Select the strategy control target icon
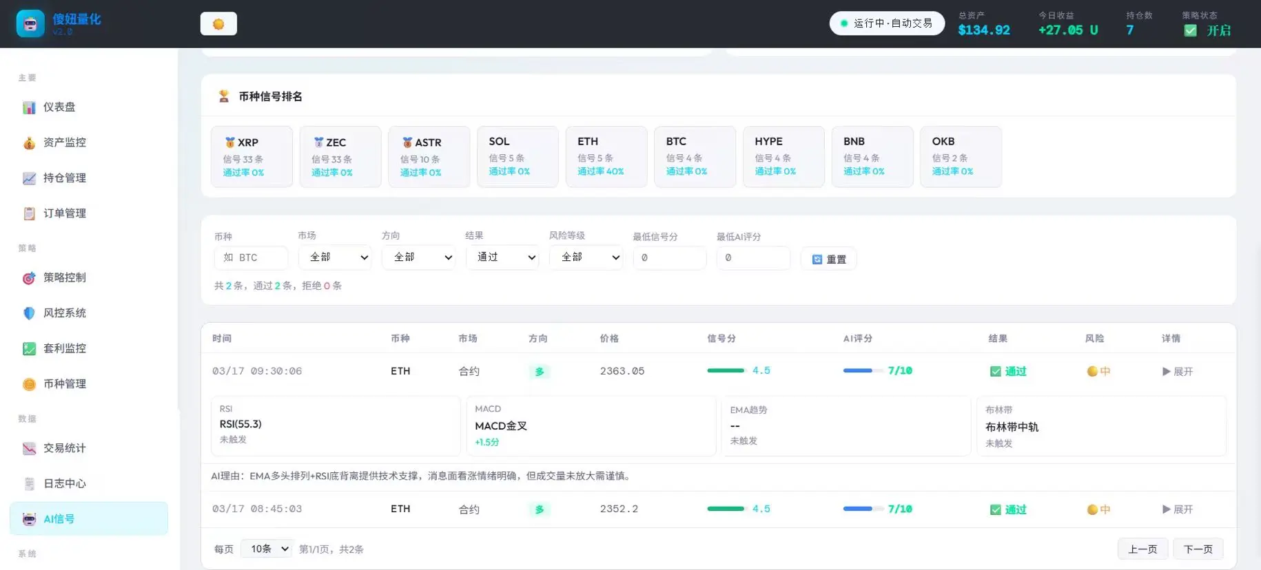 29,278
